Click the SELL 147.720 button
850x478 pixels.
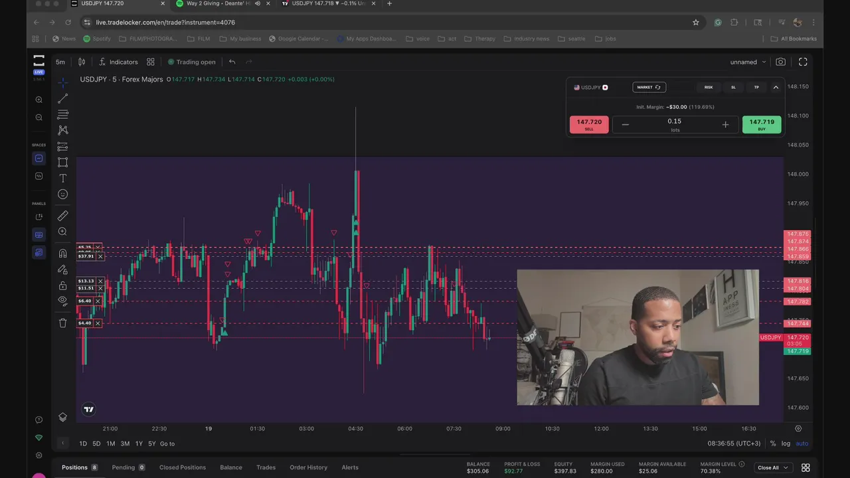pos(589,125)
